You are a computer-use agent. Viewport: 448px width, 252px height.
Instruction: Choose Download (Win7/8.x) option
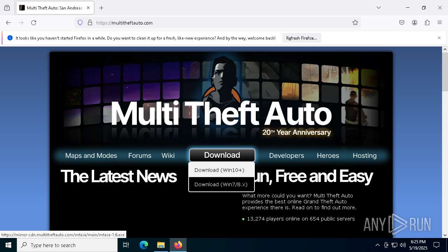[x=222, y=184]
